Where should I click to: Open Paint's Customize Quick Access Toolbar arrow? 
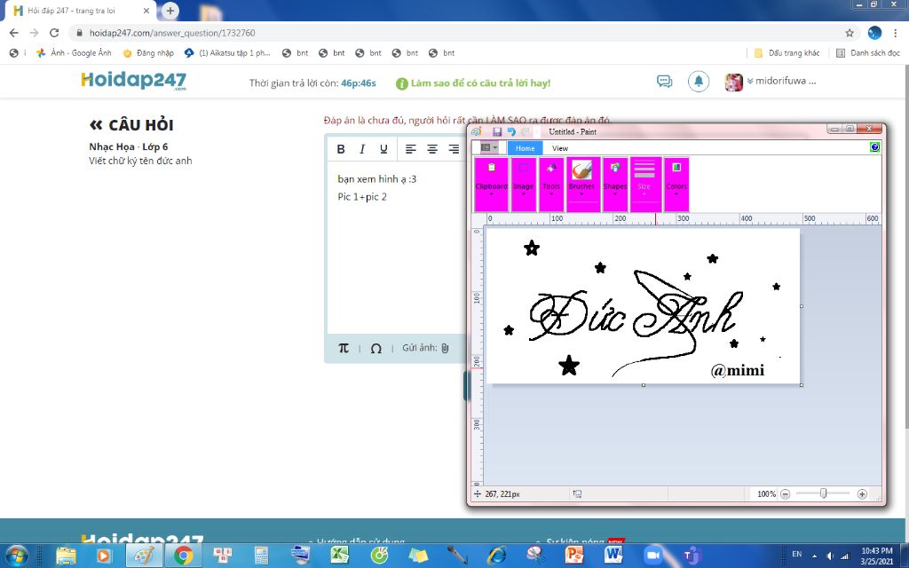(x=538, y=131)
